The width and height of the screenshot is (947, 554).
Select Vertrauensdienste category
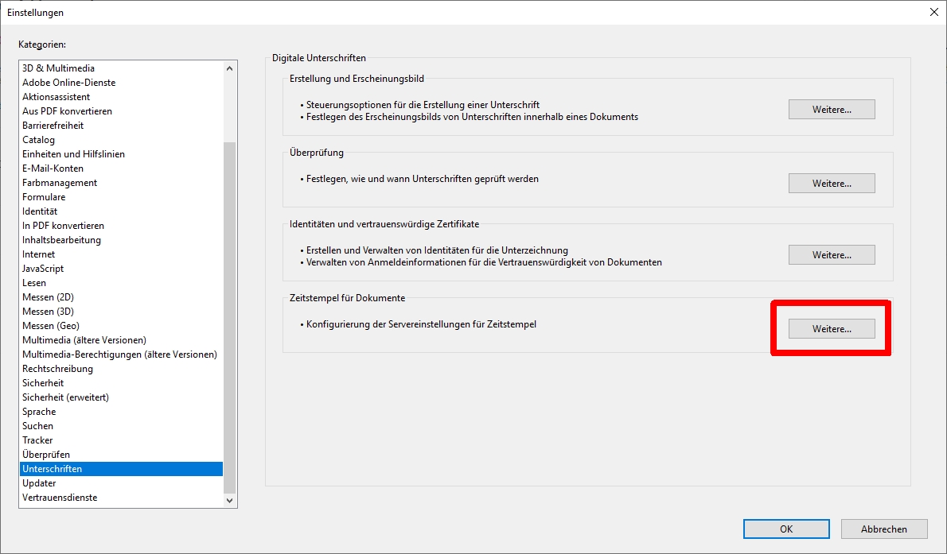coord(60,498)
